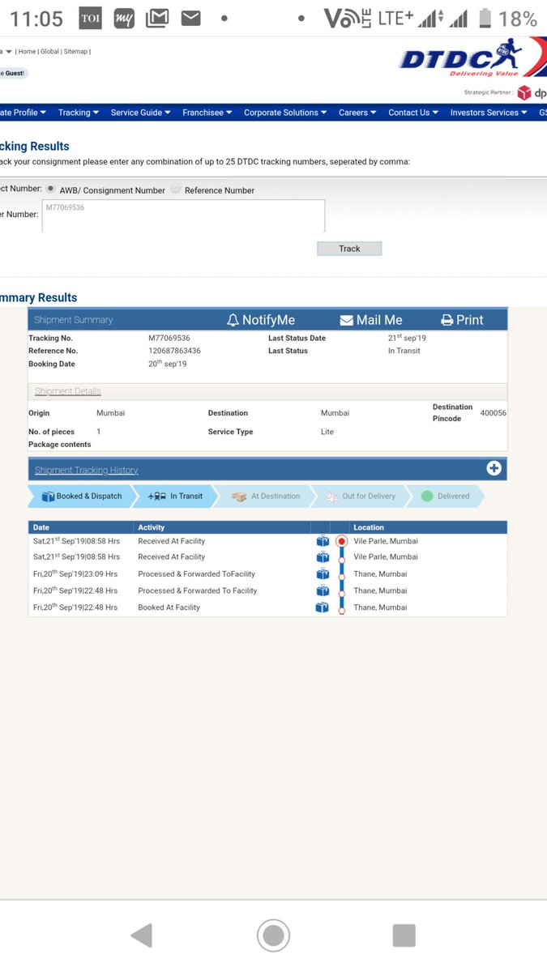This screenshot has width=547, height=972.
Task: Tap the Android recent apps button
Action: click(x=404, y=936)
